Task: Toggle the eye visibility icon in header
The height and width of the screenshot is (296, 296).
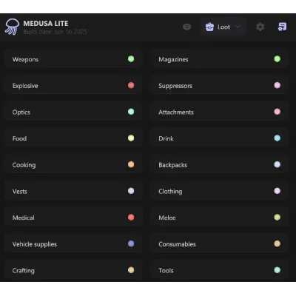Action: (187, 27)
